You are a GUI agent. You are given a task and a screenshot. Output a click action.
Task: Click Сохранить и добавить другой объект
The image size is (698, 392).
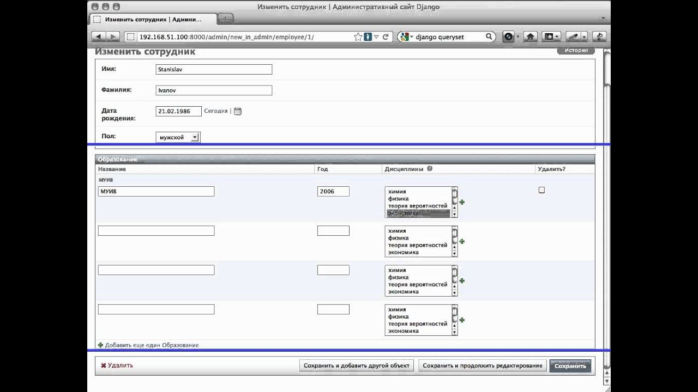(357, 366)
